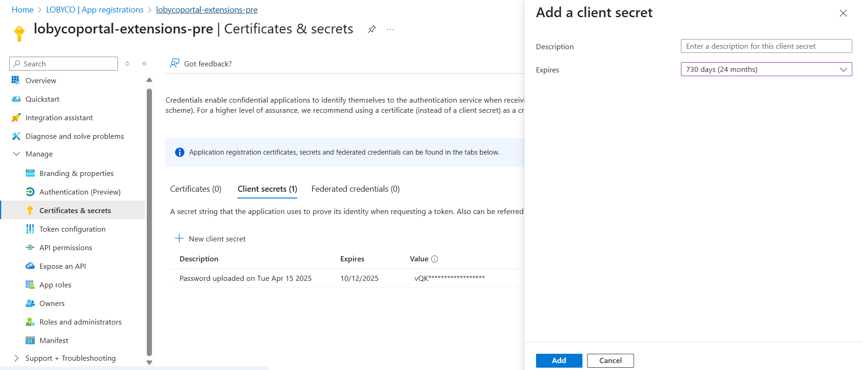Click the expiry date 10/12/2025
863x370 pixels.
pos(359,278)
